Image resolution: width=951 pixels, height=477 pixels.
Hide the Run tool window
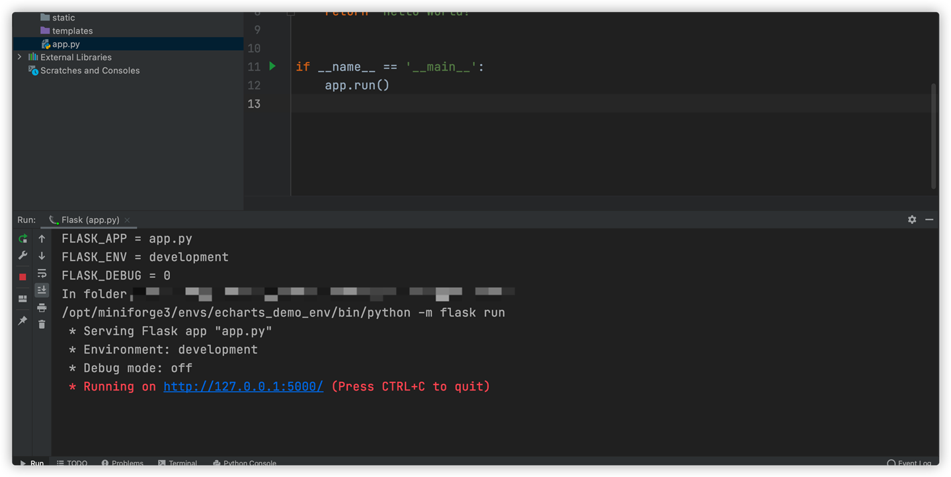[x=929, y=219]
